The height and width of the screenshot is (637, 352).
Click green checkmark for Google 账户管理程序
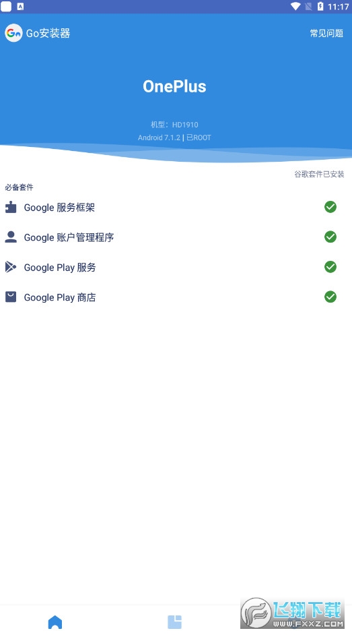click(x=330, y=237)
